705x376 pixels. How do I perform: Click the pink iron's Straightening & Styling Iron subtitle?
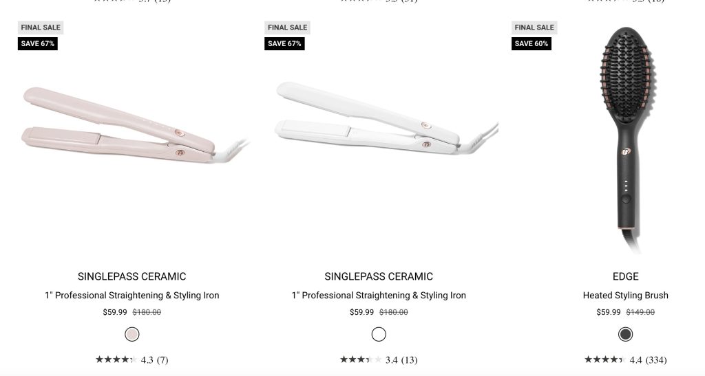[x=131, y=296]
